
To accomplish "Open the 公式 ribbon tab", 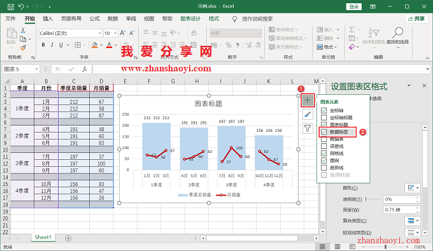I will [x=94, y=18].
